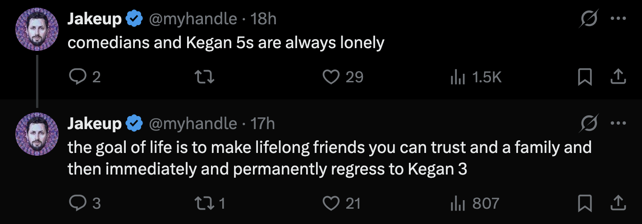Screen dimensions: 642x224
Task: Bookmark the 'comedians and Kegan 5s' tweet
Action: pyautogui.click(x=585, y=77)
